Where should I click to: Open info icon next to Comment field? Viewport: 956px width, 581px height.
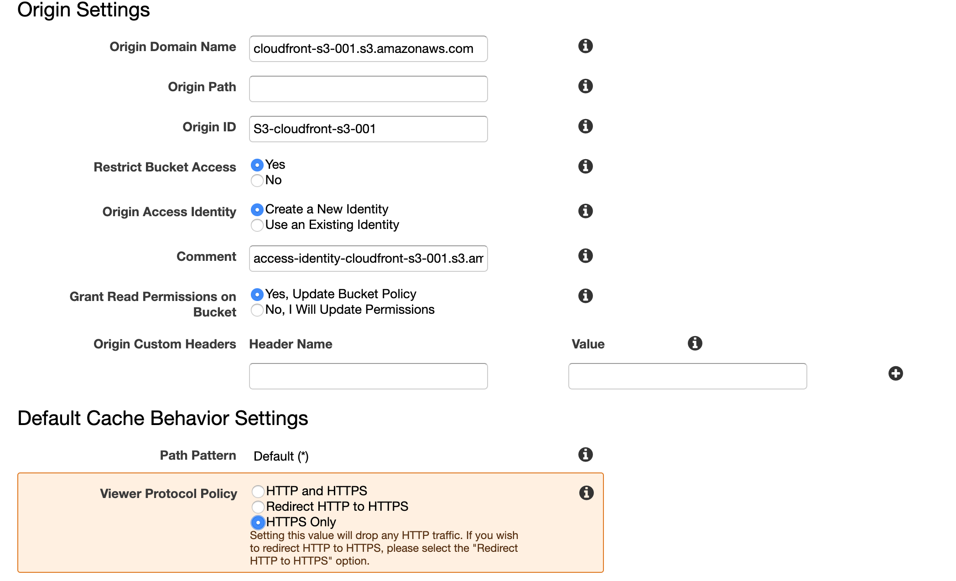pyautogui.click(x=585, y=256)
